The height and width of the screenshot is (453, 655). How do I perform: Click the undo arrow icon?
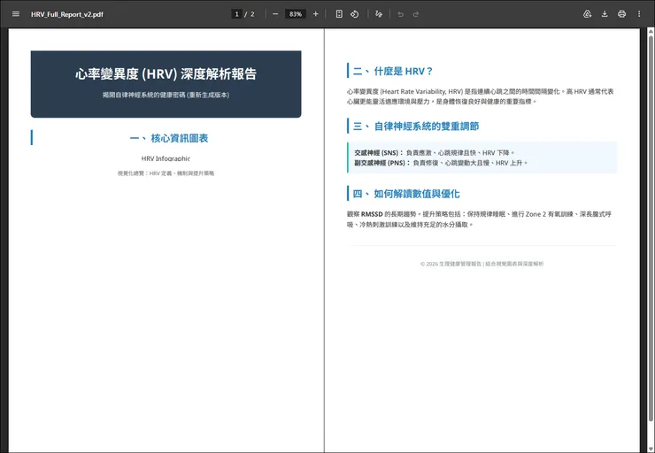click(x=401, y=14)
